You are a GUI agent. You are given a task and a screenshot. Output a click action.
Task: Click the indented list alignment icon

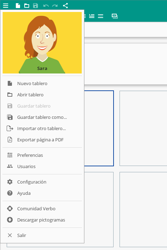tap(92, 16)
